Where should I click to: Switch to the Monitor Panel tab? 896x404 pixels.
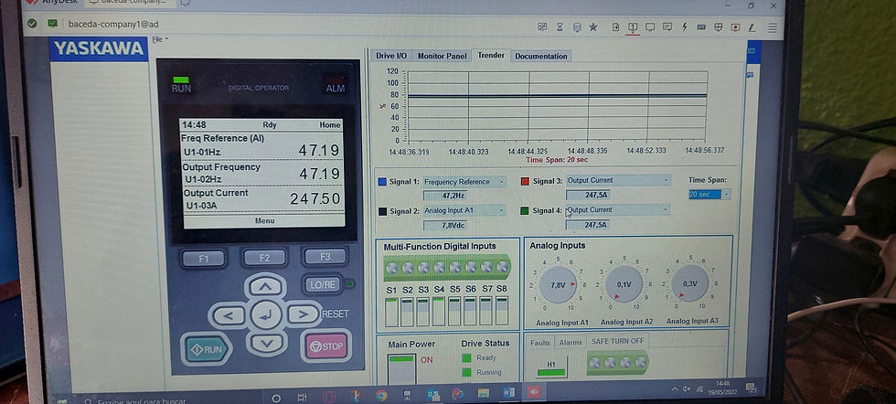click(442, 56)
